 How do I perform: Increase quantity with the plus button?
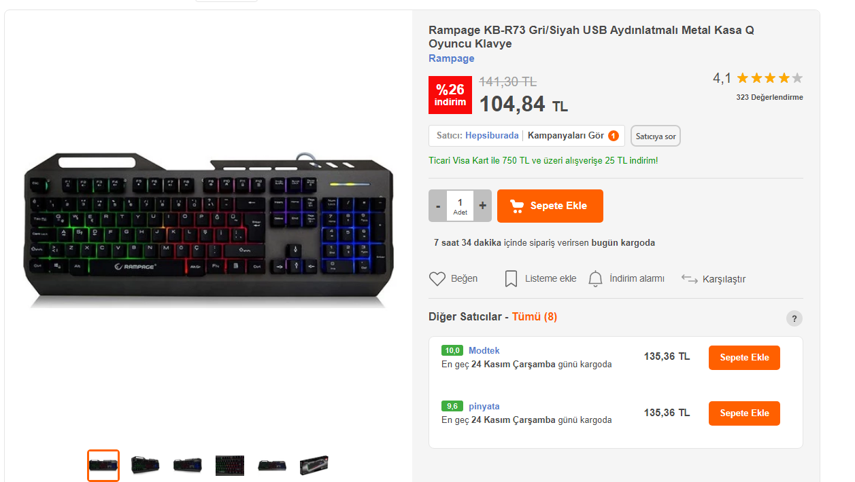[x=483, y=206]
